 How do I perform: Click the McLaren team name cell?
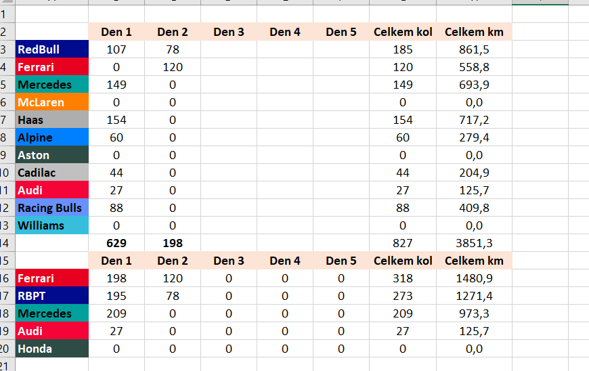tap(51, 102)
